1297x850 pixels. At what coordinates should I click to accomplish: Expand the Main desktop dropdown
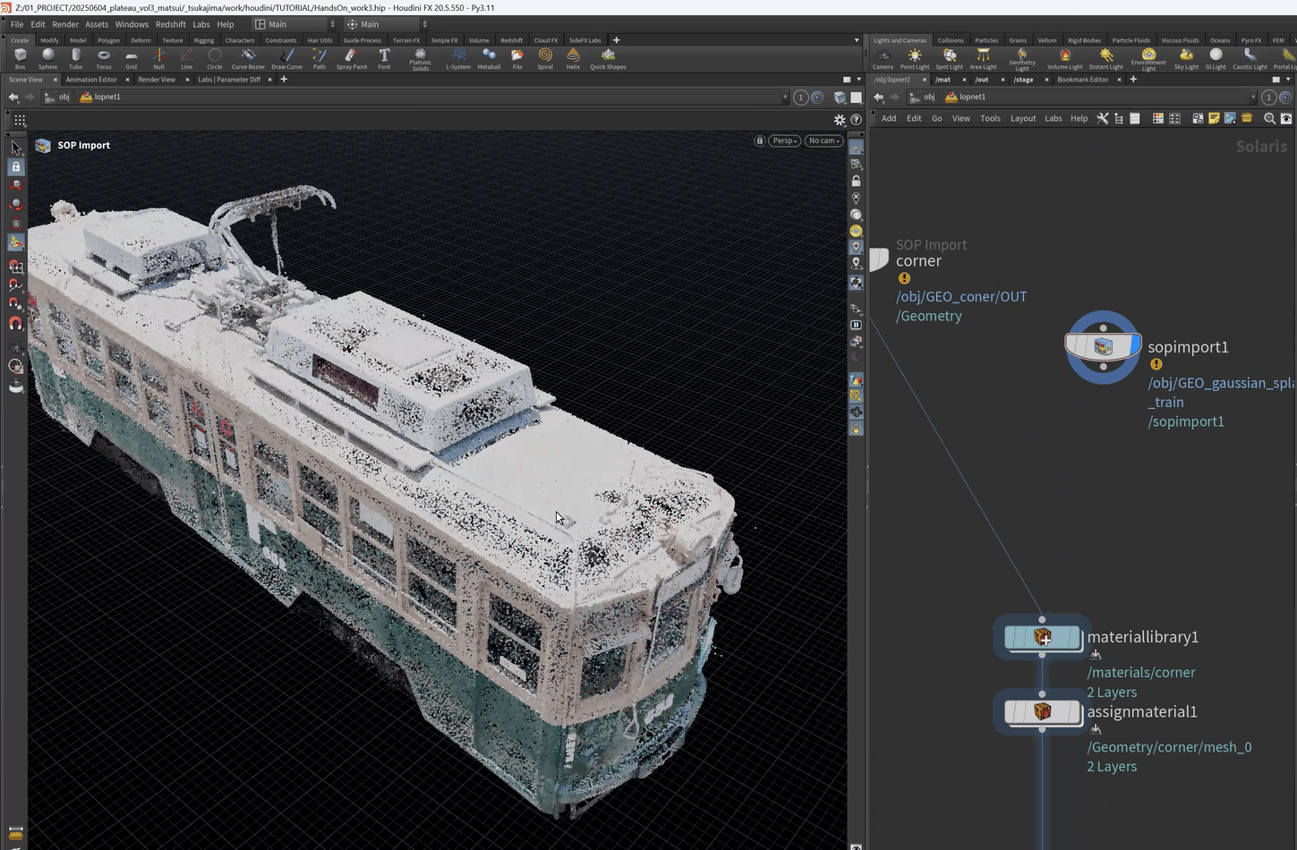point(296,24)
